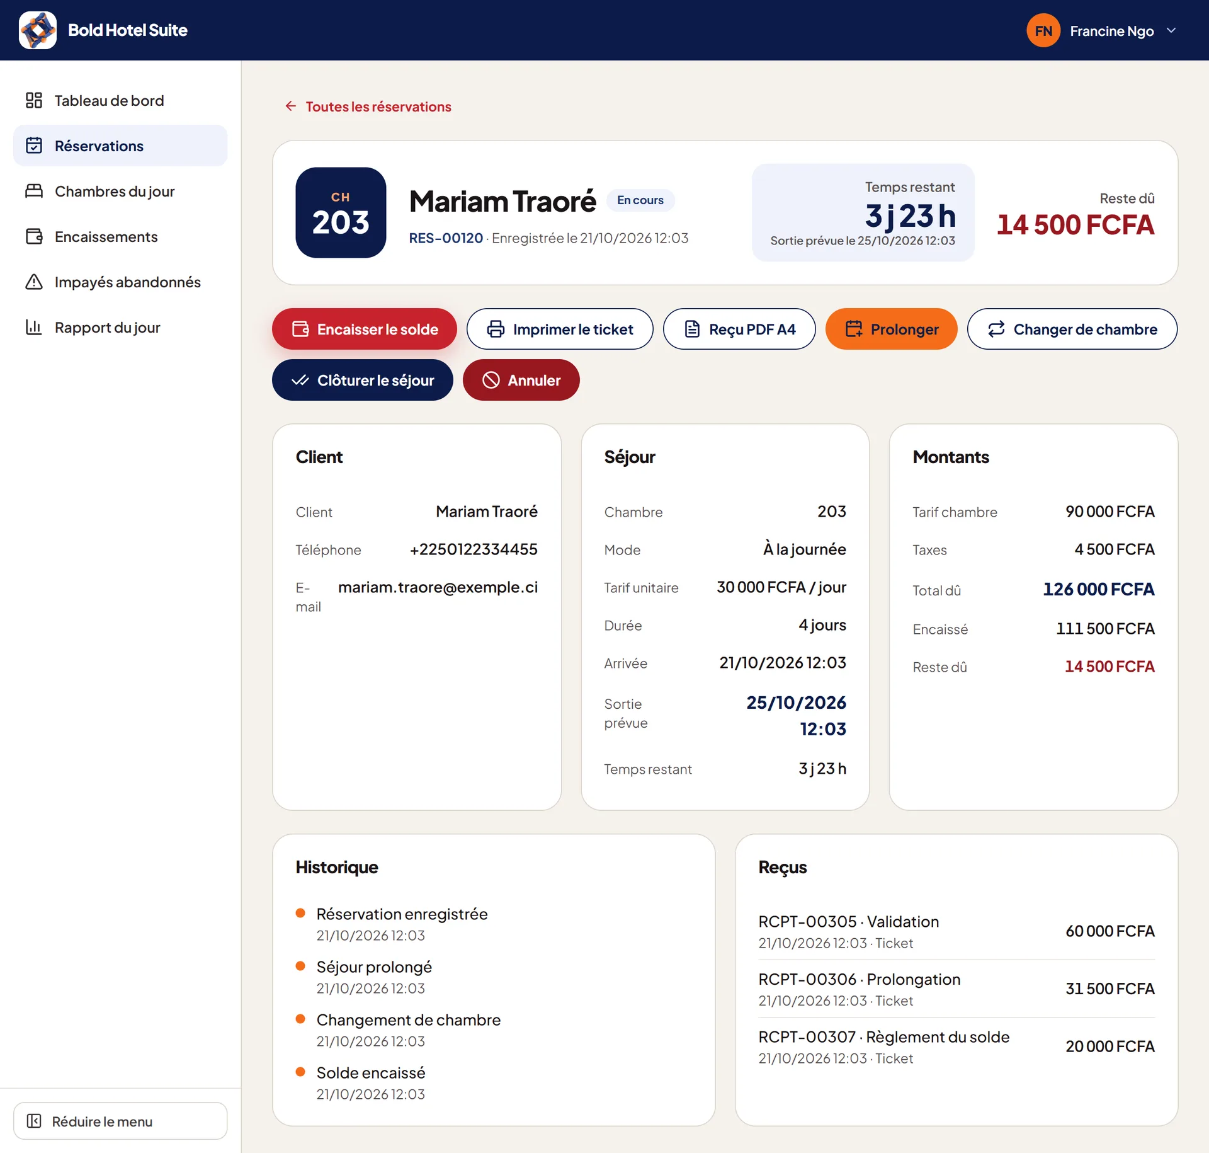The image size is (1209, 1153).
Task: Open the RCPT-00305 Validation receipt row
Action: tap(956, 931)
